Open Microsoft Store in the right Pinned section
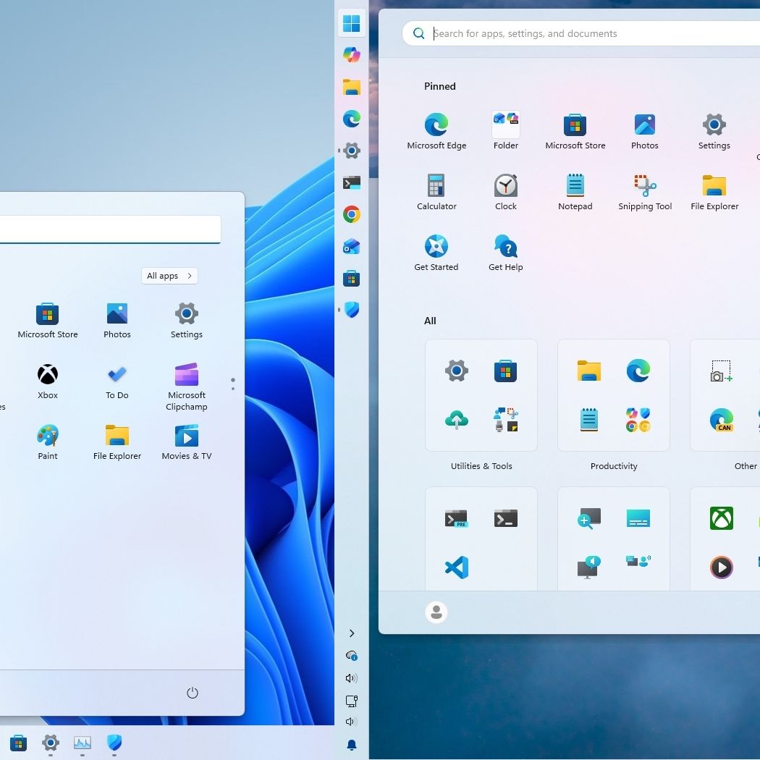The height and width of the screenshot is (760, 760). point(575,131)
